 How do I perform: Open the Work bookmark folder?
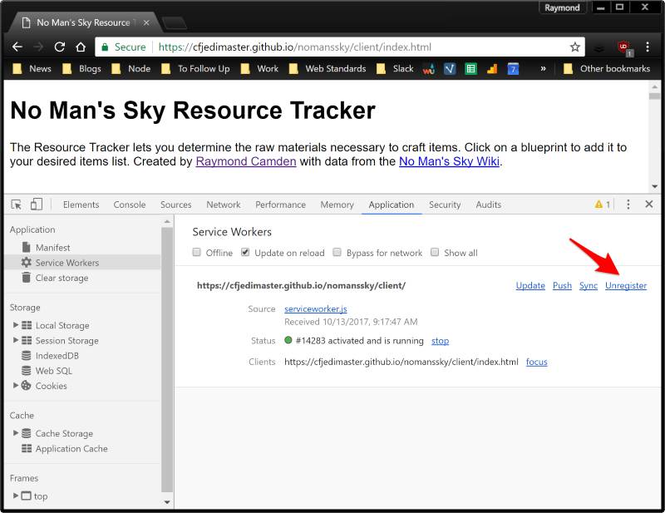point(259,69)
